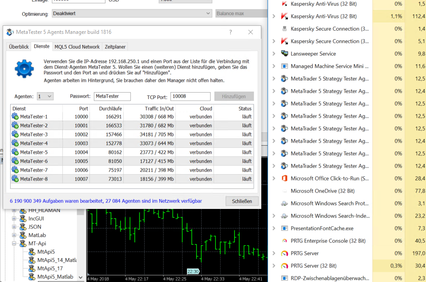This screenshot has height=282, width=426.
Task: Click the MetaTester-2 agent icon
Action: [15, 125]
